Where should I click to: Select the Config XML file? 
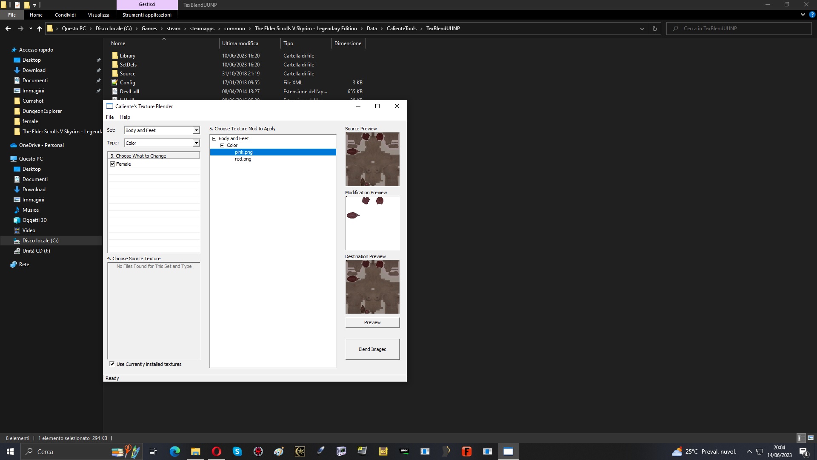coord(127,83)
